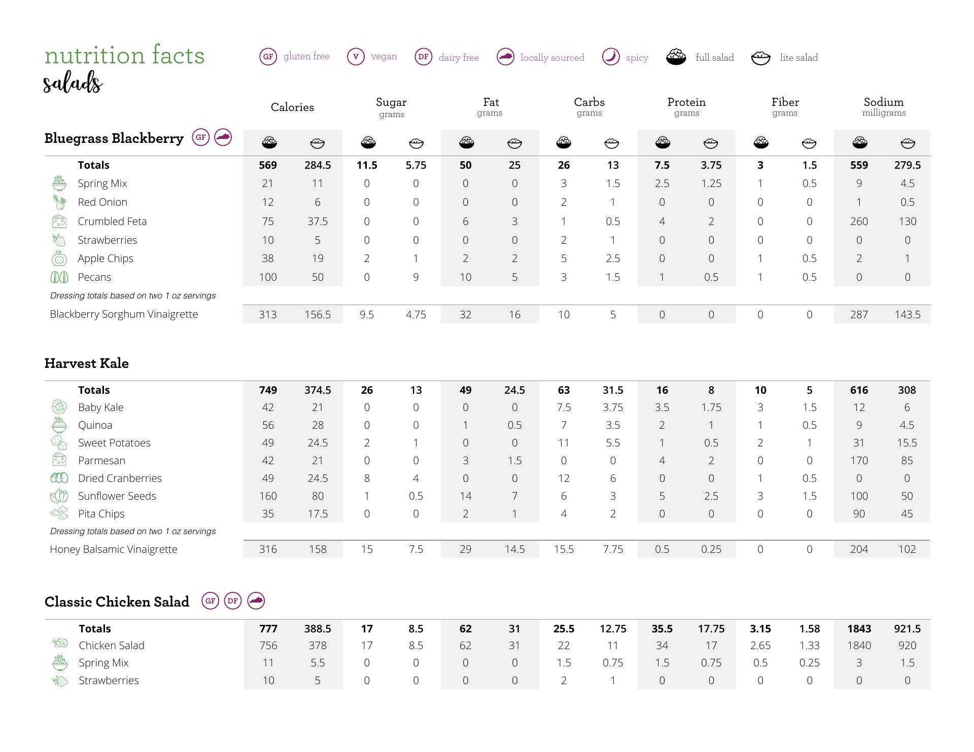974x752 pixels.
Task: Click the Crumbled Feta cheese icon
Action: (x=59, y=221)
